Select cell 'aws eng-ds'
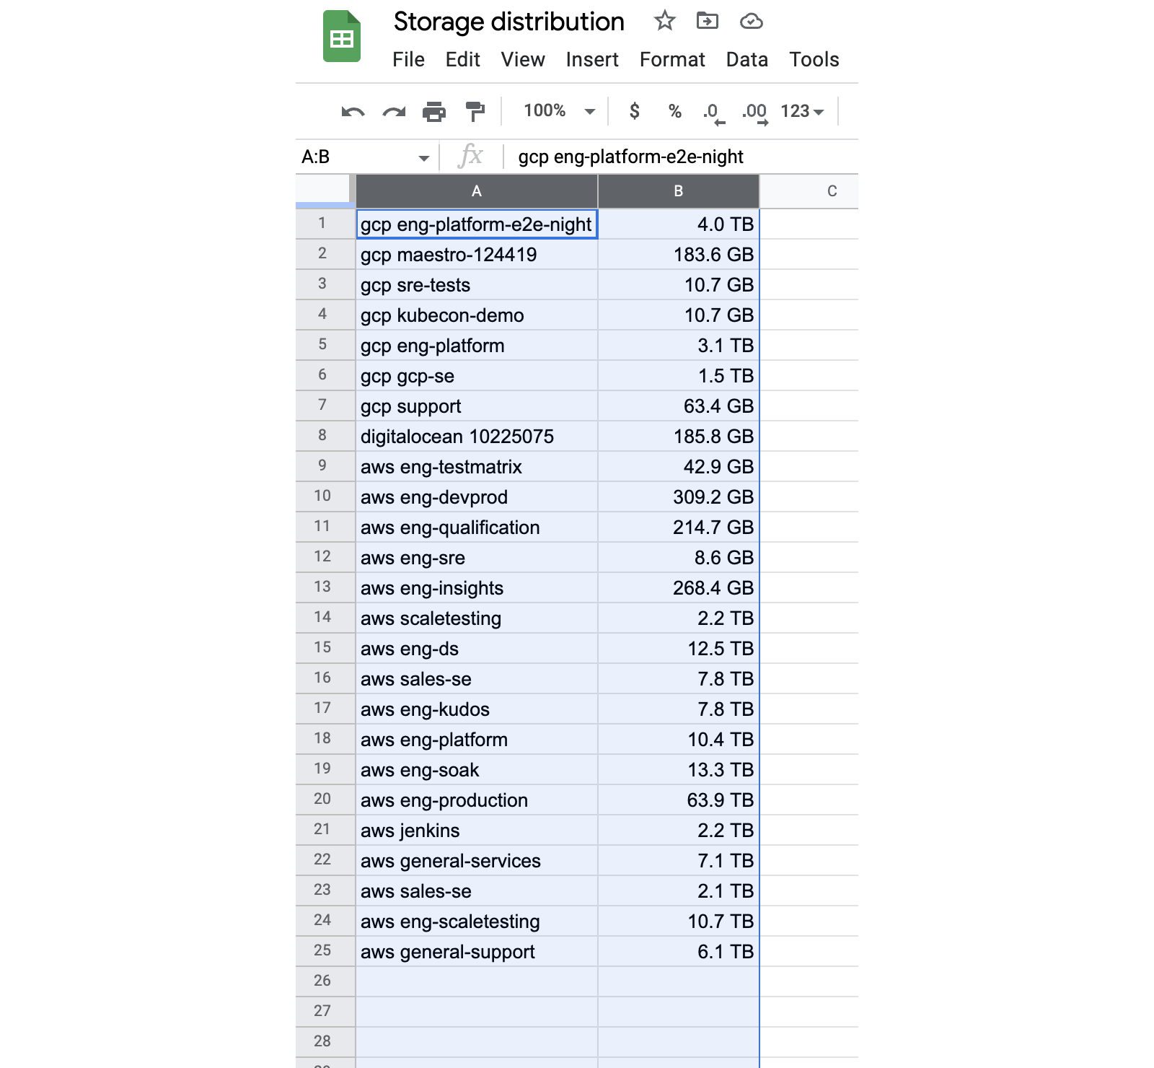The height and width of the screenshot is (1068, 1154). [477, 648]
